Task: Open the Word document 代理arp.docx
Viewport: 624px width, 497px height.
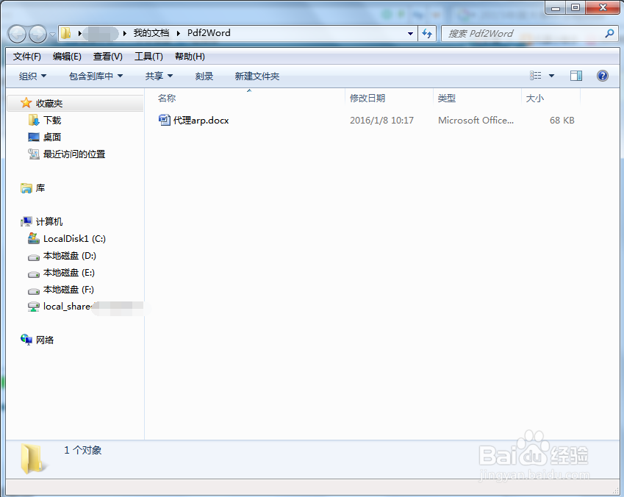Action: tap(201, 120)
